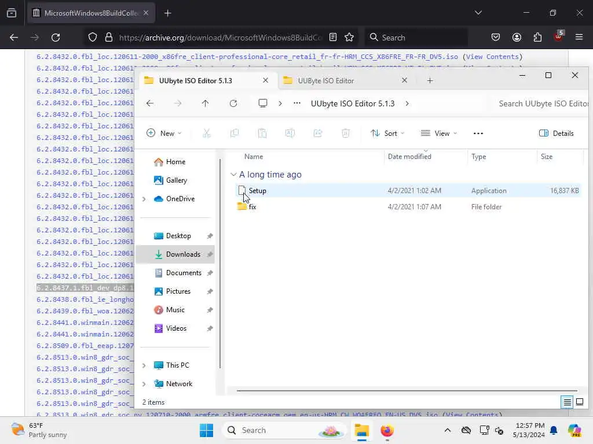Image resolution: width=593 pixels, height=444 pixels.
Task: Open Pictures in the navigation pane
Action: [x=178, y=291]
